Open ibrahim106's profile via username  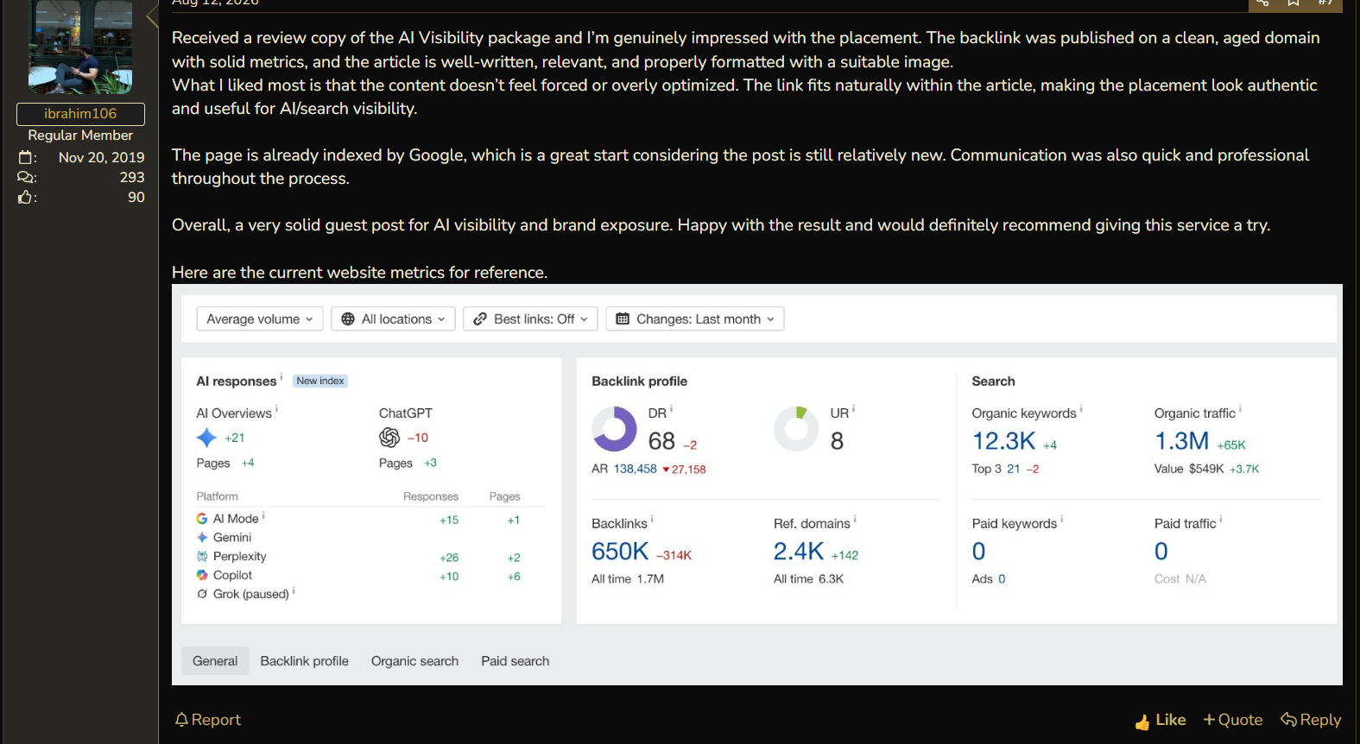tap(80, 114)
